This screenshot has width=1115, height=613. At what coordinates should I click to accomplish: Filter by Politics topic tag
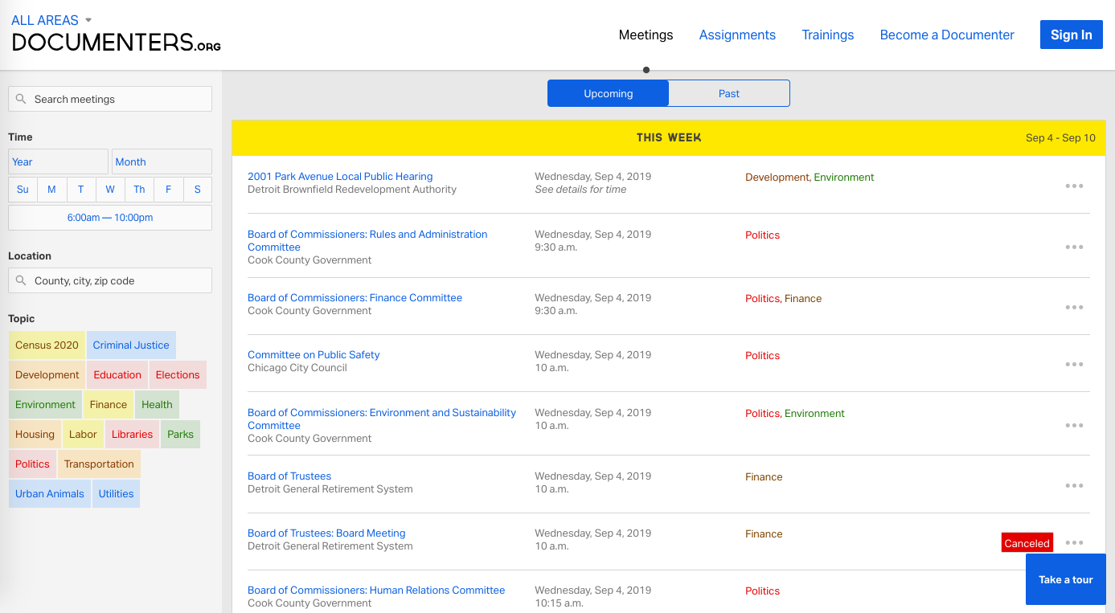pos(32,464)
